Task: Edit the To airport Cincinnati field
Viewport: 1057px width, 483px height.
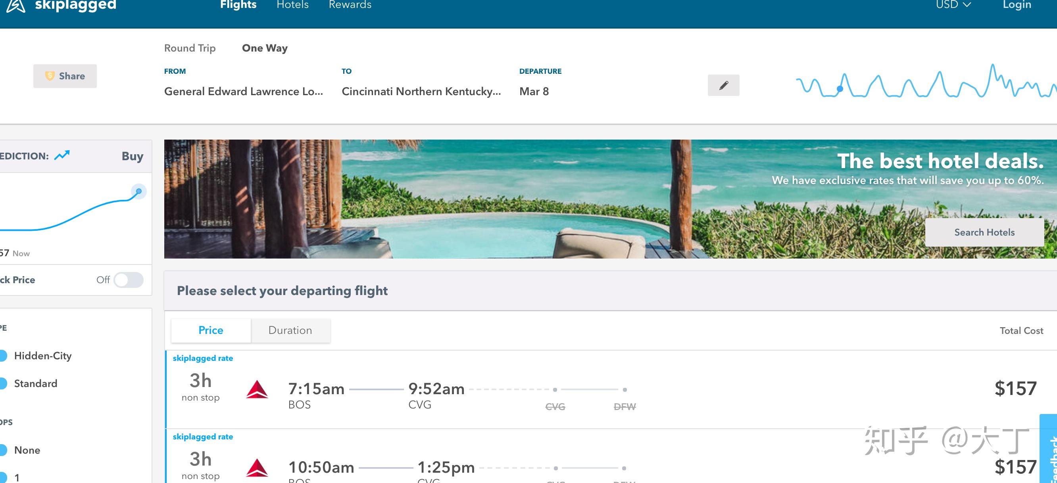Action: pyautogui.click(x=421, y=92)
